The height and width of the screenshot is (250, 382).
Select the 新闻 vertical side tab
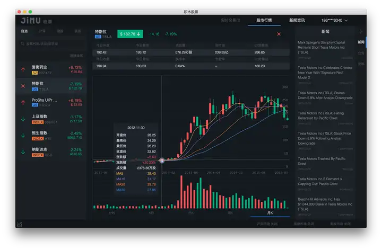pos(361,42)
